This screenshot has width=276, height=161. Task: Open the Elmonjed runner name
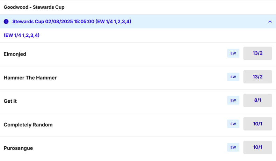tap(15, 54)
